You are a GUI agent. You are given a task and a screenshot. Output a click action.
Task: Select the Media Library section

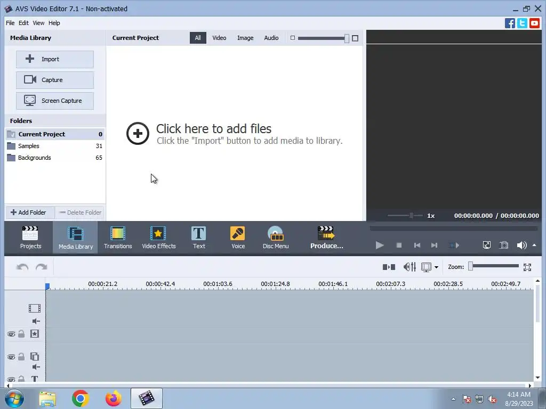tap(76, 238)
